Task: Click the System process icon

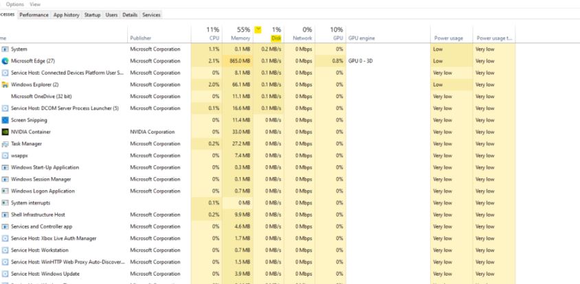Action: point(5,49)
